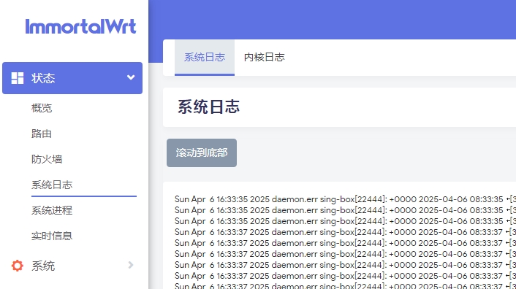Screen dimensions: 516x289
Task: Click the ImmortalWrt logo
Action: point(80,26)
